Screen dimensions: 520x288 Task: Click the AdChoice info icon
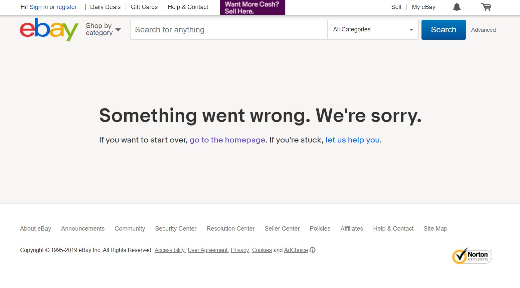click(x=313, y=250)
